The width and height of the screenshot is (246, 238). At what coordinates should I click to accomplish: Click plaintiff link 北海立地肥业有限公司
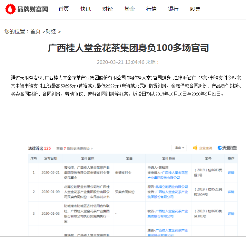(x=172, y=187)
